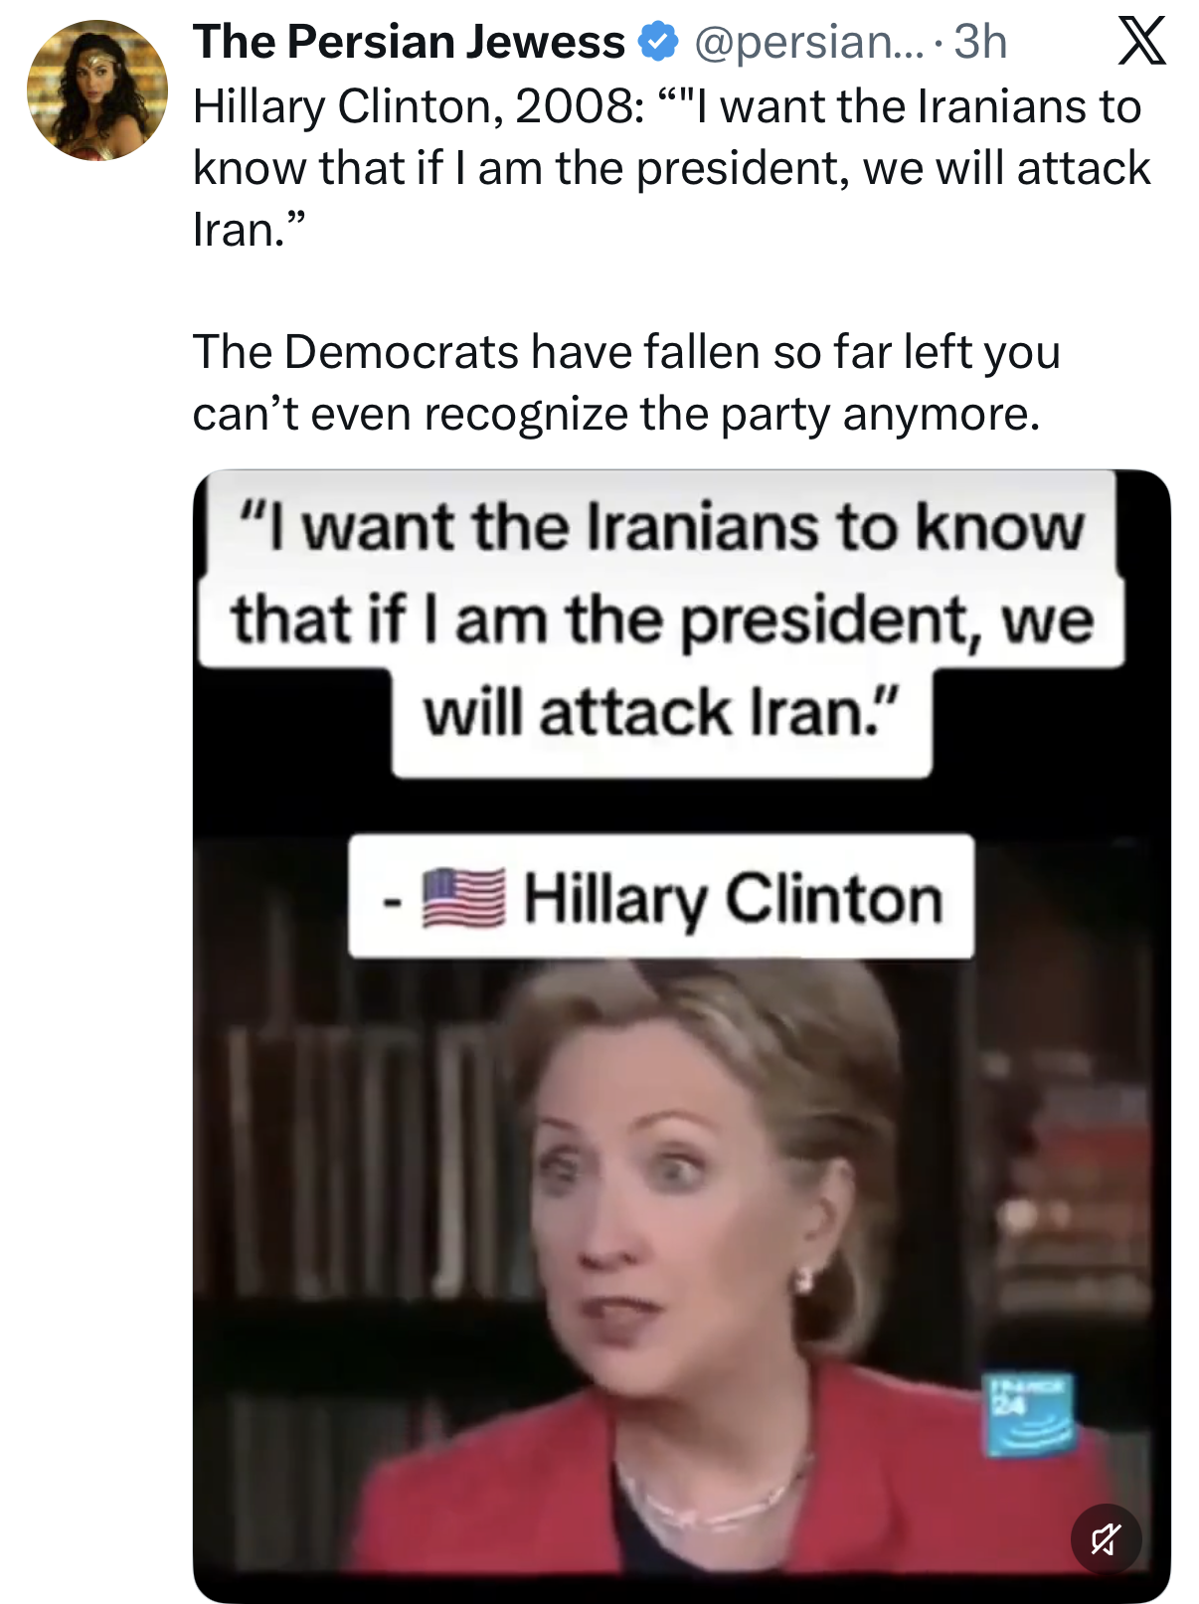
Task: Click the X logo in the corner
Action: (x=1141, y=43)
